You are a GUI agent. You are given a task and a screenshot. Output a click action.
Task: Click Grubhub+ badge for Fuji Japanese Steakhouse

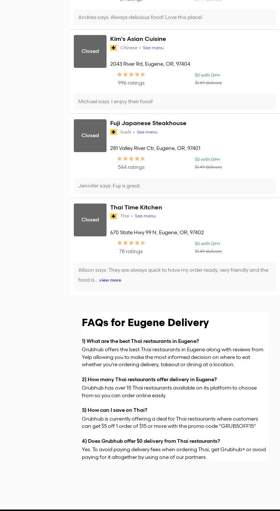114,132
